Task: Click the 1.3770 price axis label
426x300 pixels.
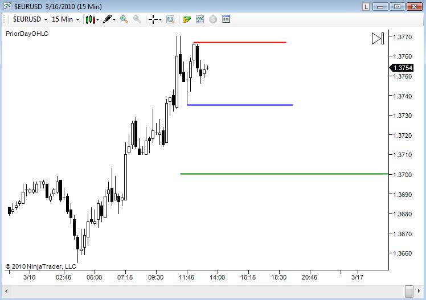Action: 402,37
